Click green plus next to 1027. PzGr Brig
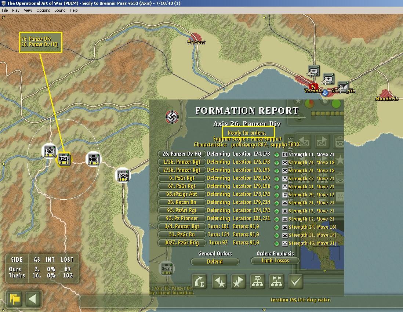Image resolution: width=403 pixels, height=312 pixels. coord(277,243)
